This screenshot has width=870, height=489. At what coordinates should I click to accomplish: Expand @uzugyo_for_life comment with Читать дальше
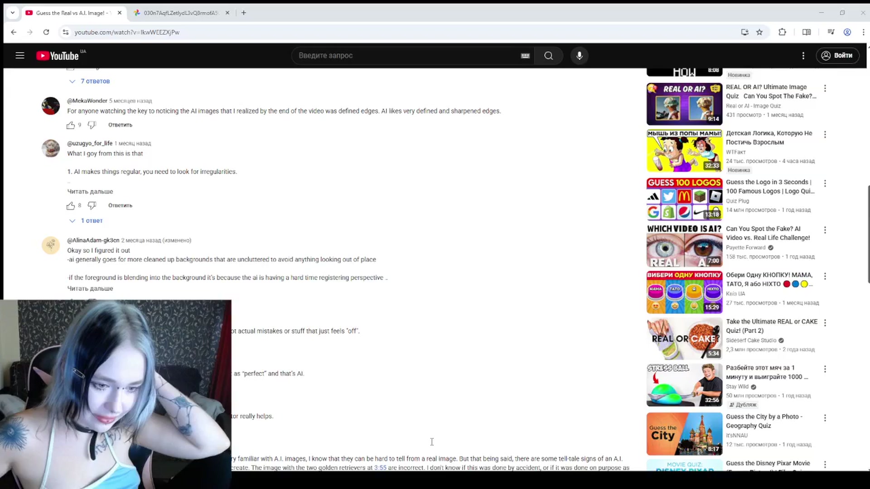(90, 192)
